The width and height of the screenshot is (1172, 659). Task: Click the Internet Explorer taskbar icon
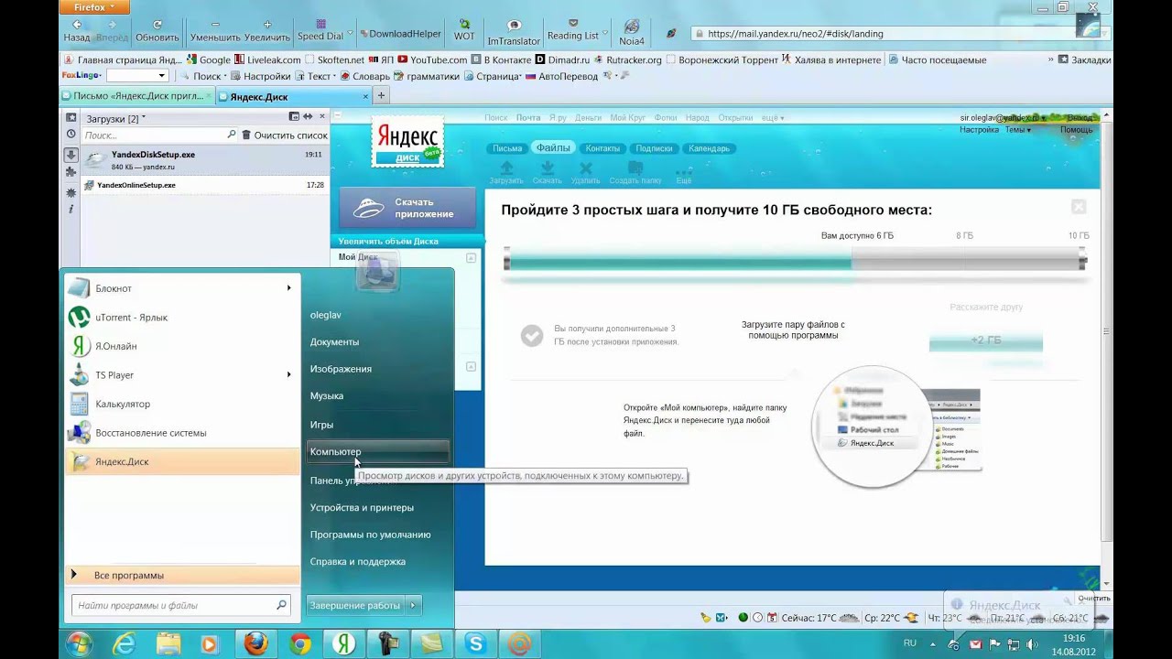(x=125, y=644)
